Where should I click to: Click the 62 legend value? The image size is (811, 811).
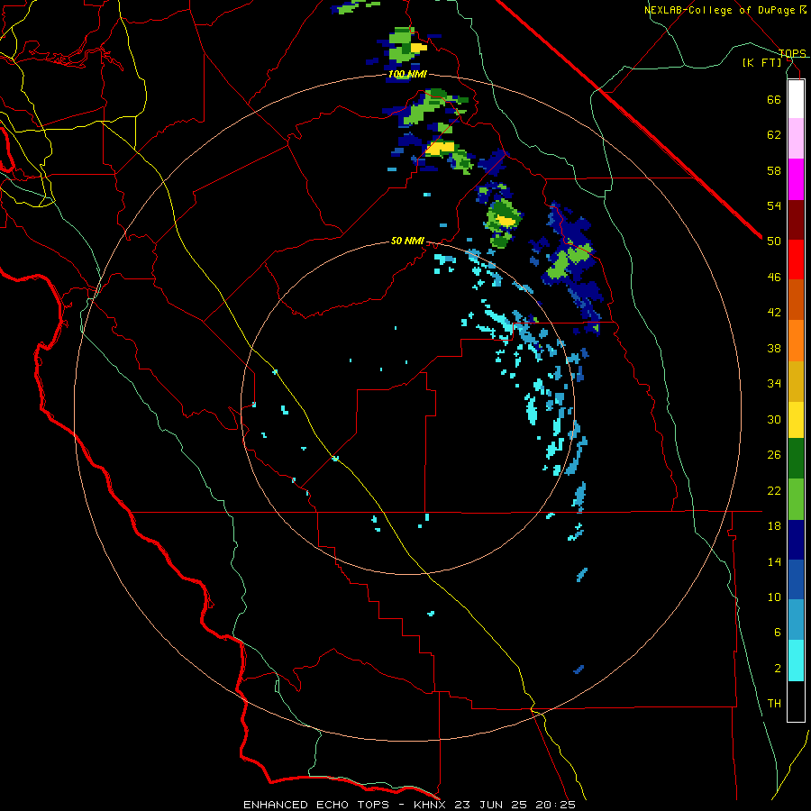(x=774, y=135)
